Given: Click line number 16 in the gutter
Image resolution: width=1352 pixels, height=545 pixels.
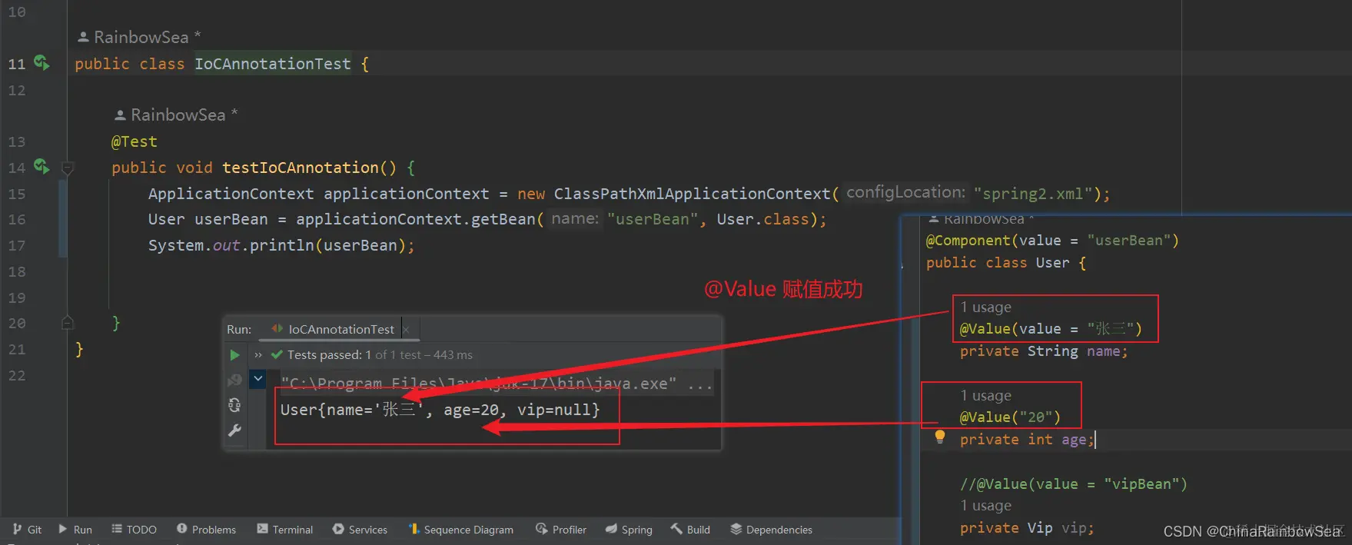Looking at the screenshot, I should pyautogui.click(x=17, y=220).
